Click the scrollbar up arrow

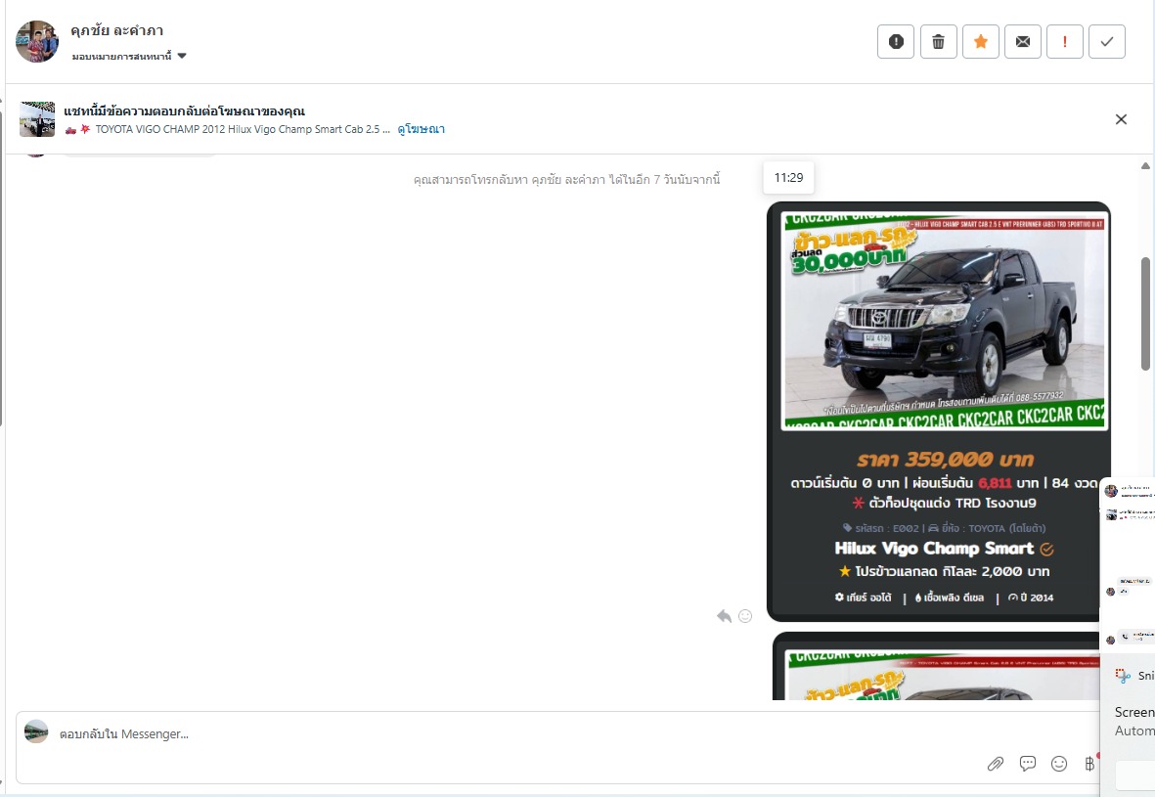click(x=1145, y=165)
